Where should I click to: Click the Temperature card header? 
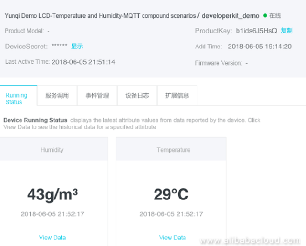tap(171, 149)
